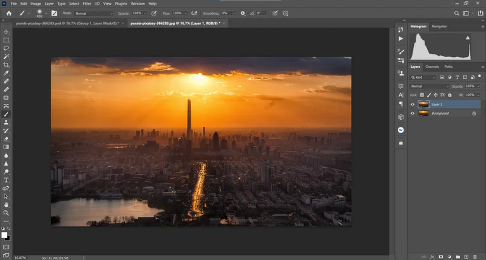Select the Background layer thumbnail

point(423,114)
